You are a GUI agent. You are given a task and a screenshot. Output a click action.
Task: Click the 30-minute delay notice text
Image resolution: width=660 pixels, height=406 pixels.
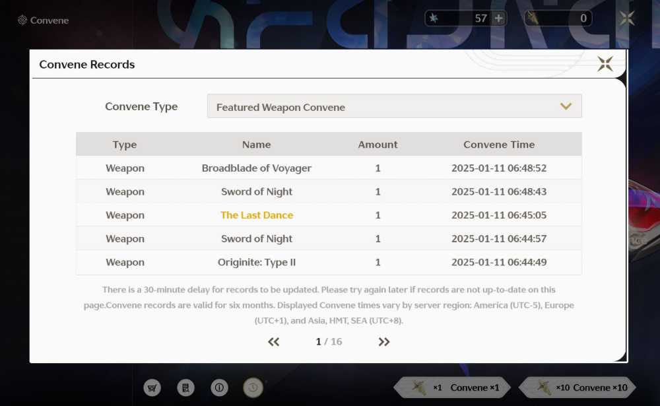point(329,305)
